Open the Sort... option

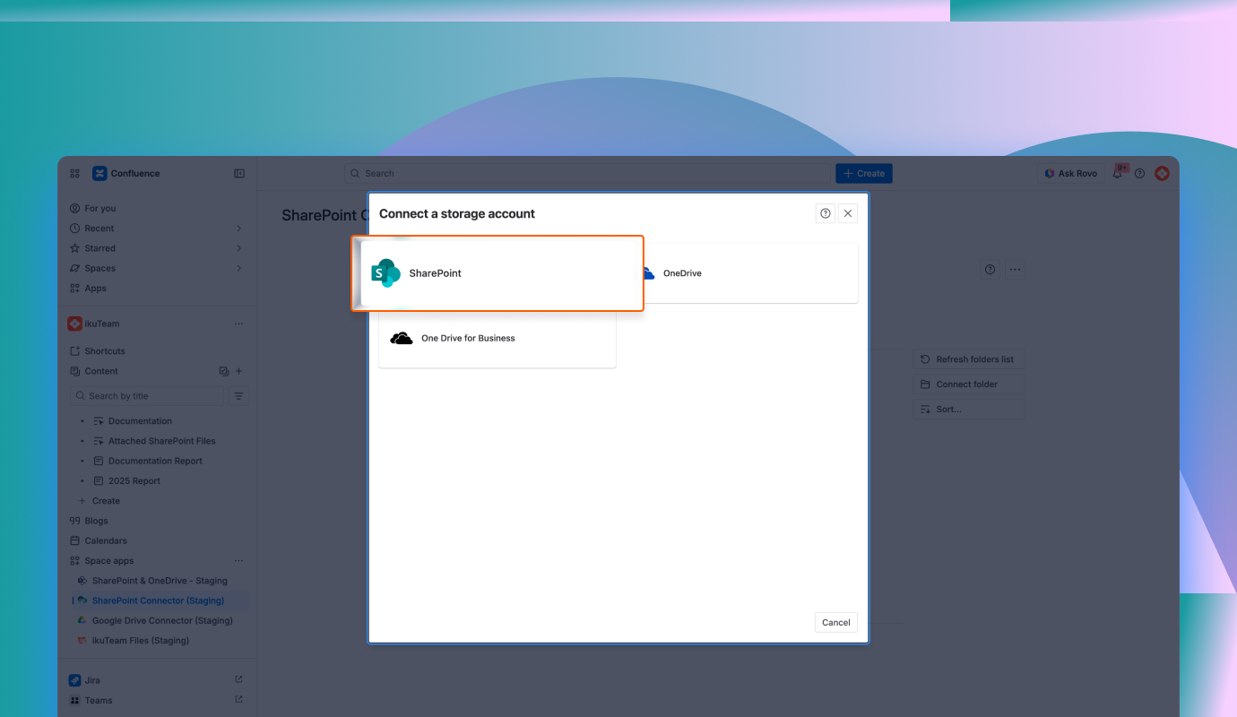coord(968,410)
